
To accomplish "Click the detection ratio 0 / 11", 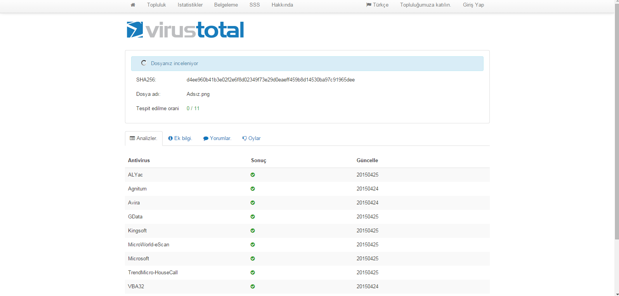I will coord(193,109).
